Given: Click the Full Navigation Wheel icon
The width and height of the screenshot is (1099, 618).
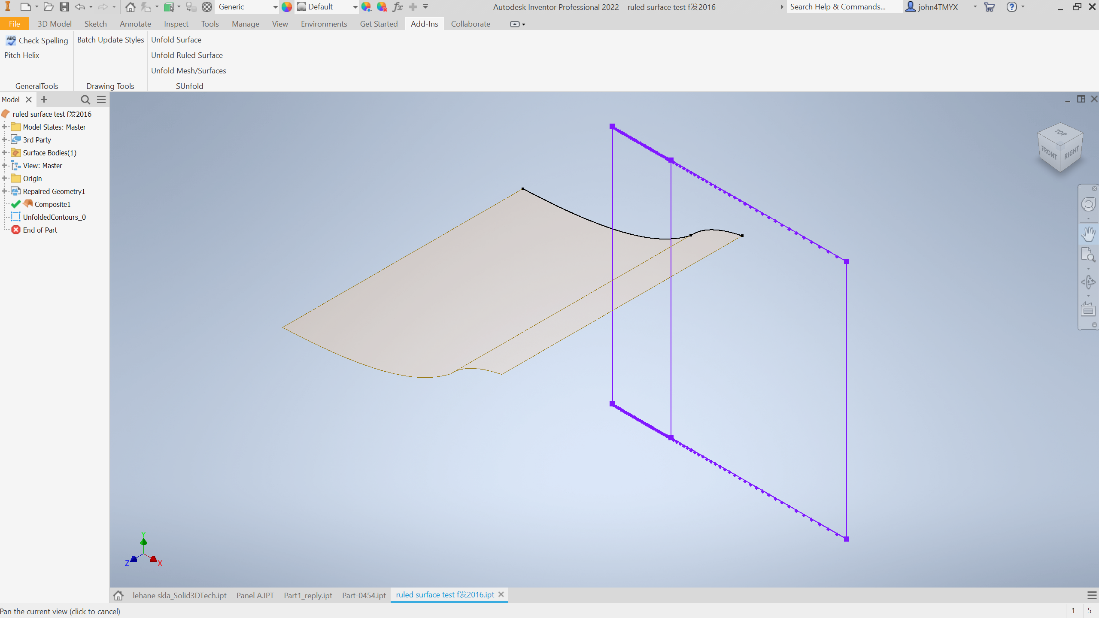Looking at the screenshot, I should click(1088, 205).
